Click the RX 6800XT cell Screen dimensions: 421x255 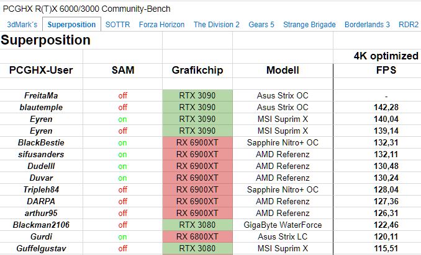[x=197, y=237]
